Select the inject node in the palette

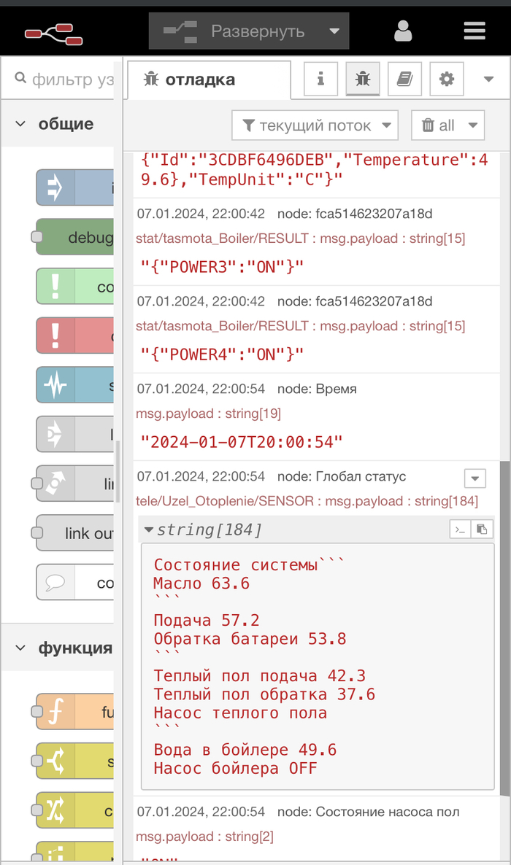(x=75, y=187)
